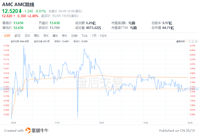Click the 19:00 time axis label
This screenshot has height=136, width=199.
146,123
